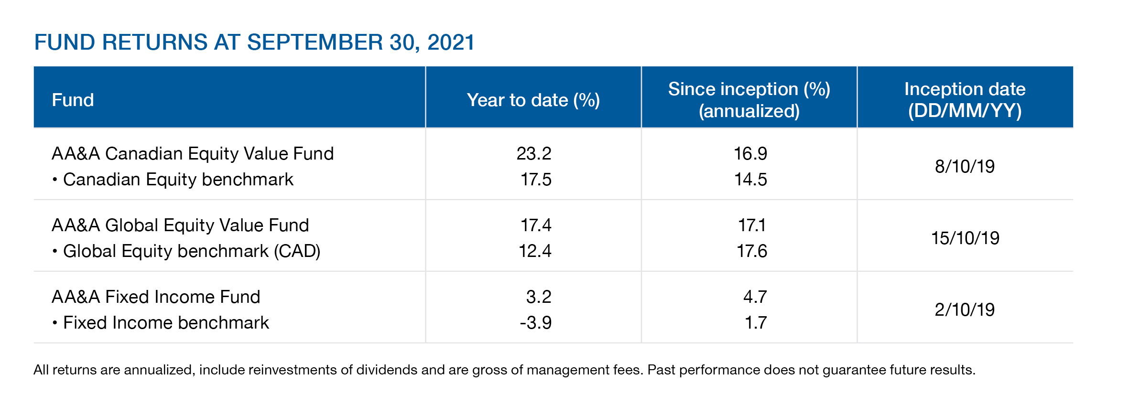Select the 'AA&A Fixed Income Fund' label
Screen dimensions: 1129x395
pyautogui.click(x=156, y=297)
